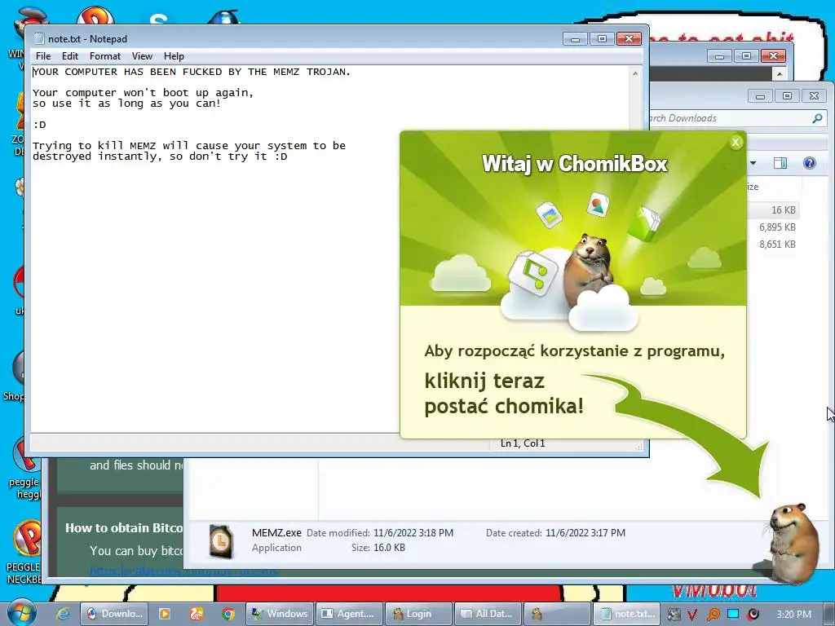The image size is (835, 626).
Task: Toggle the preview pane icon in Explorer
Action: pyautogui.click(x=780, y=163)
